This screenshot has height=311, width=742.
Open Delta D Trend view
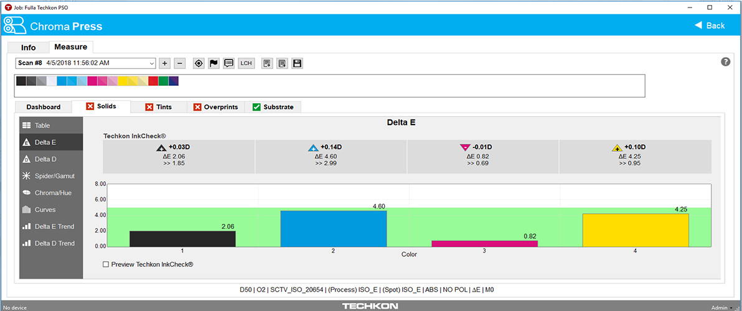[51, 243]
